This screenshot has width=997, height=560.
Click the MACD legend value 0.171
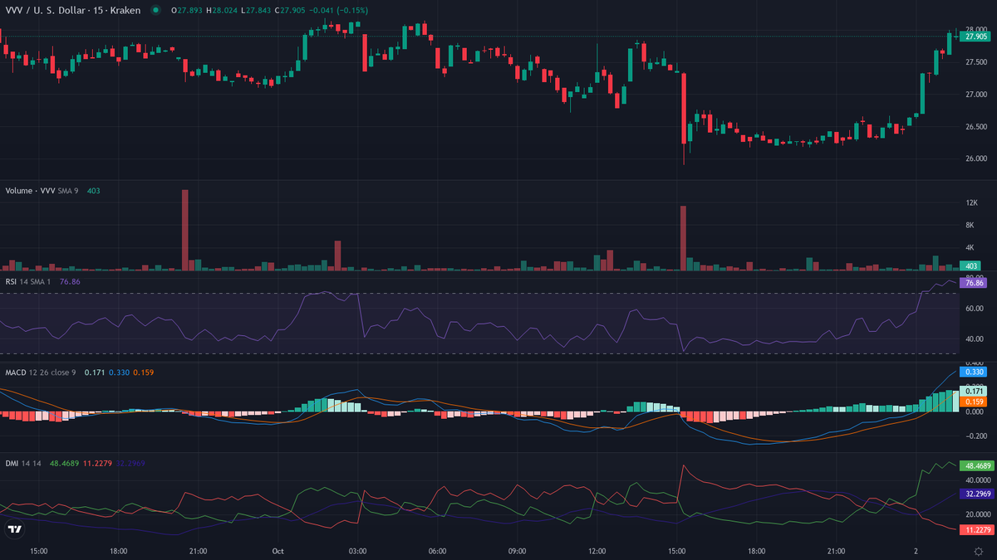95,373
